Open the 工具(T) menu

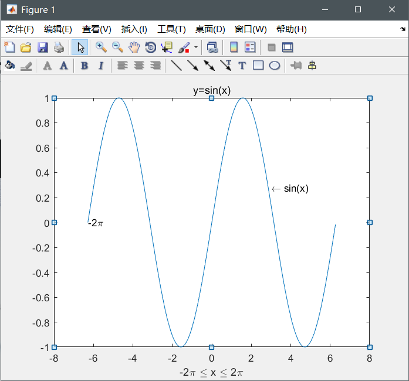(171, 29)
